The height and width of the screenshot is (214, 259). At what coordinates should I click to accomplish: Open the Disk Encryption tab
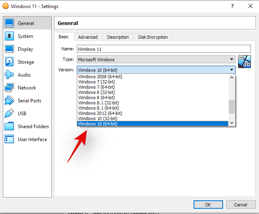(153, 37)
